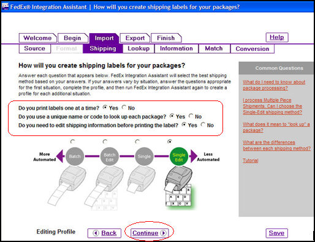315x242 pixels.
Task: Click the gray Single circle icon
Action: [x=144, y=156]
